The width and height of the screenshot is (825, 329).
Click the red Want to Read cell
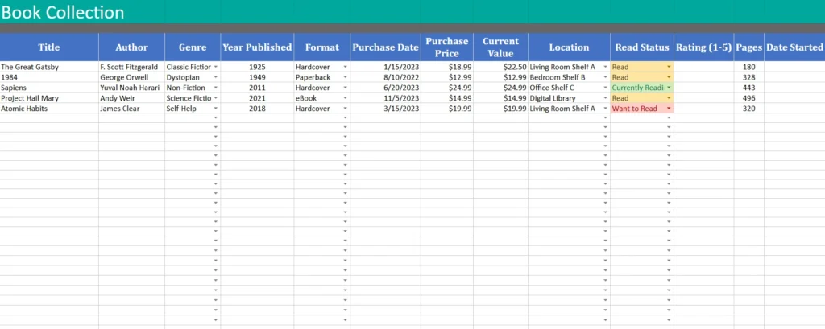tap(636, 109)
